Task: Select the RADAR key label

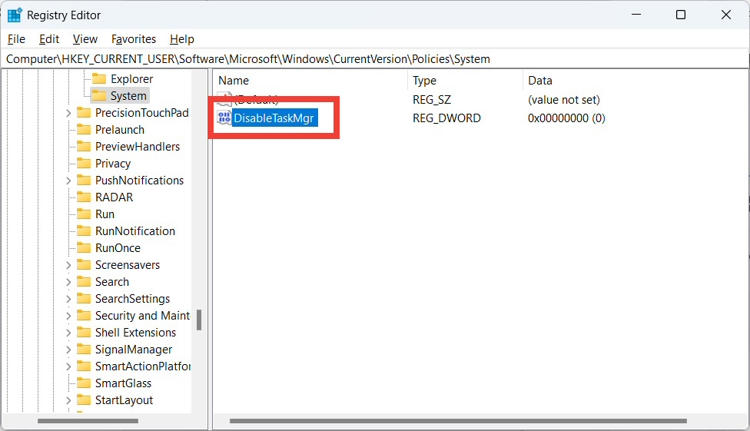Action: click(114, 197)
